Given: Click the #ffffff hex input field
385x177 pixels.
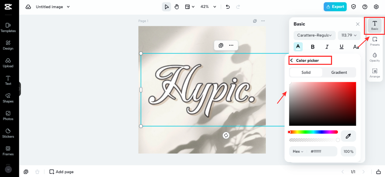Looking at the screenshot, I should (x=323, y=151).
